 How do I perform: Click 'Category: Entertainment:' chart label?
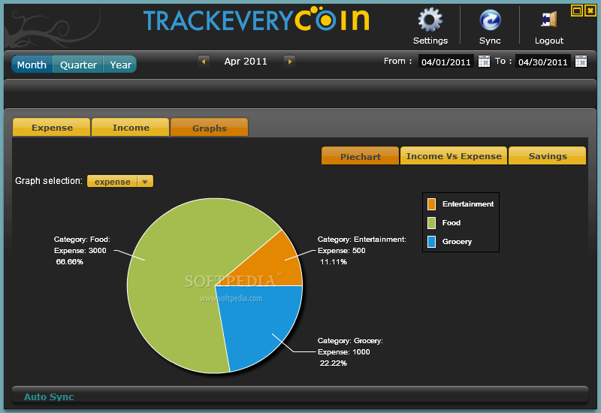click(x=362, y=240)
